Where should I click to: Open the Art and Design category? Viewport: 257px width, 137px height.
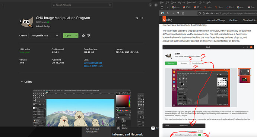[x=43, y=26]
